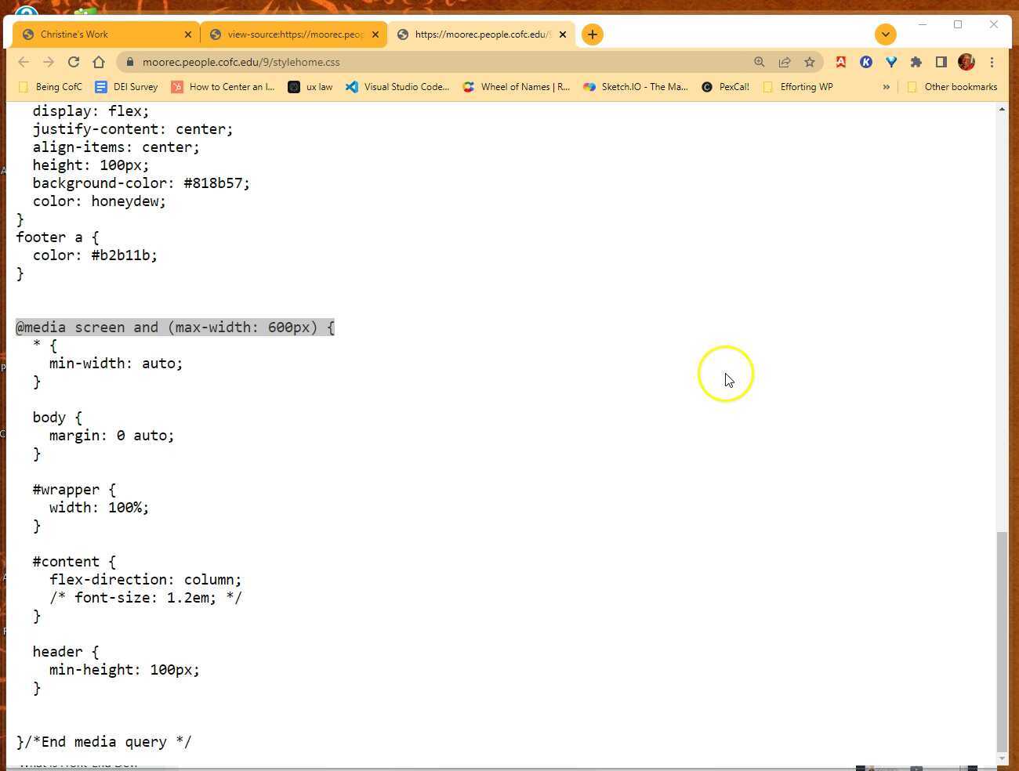Open the Wheel of Names bookmark
Image resolution: width=1019 pixels, height=771 pixels.
coord(517,87)
